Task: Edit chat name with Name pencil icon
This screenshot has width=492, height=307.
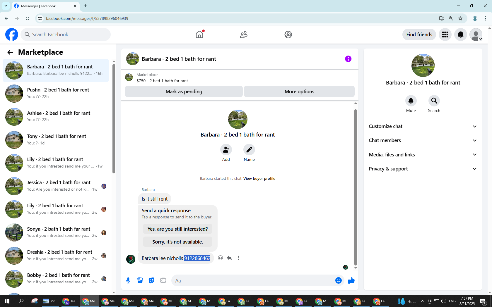Action: pyautogui.click(x=249, y=150)
